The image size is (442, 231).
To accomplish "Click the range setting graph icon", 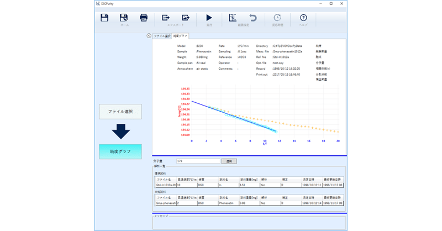I will click(233, 18).
